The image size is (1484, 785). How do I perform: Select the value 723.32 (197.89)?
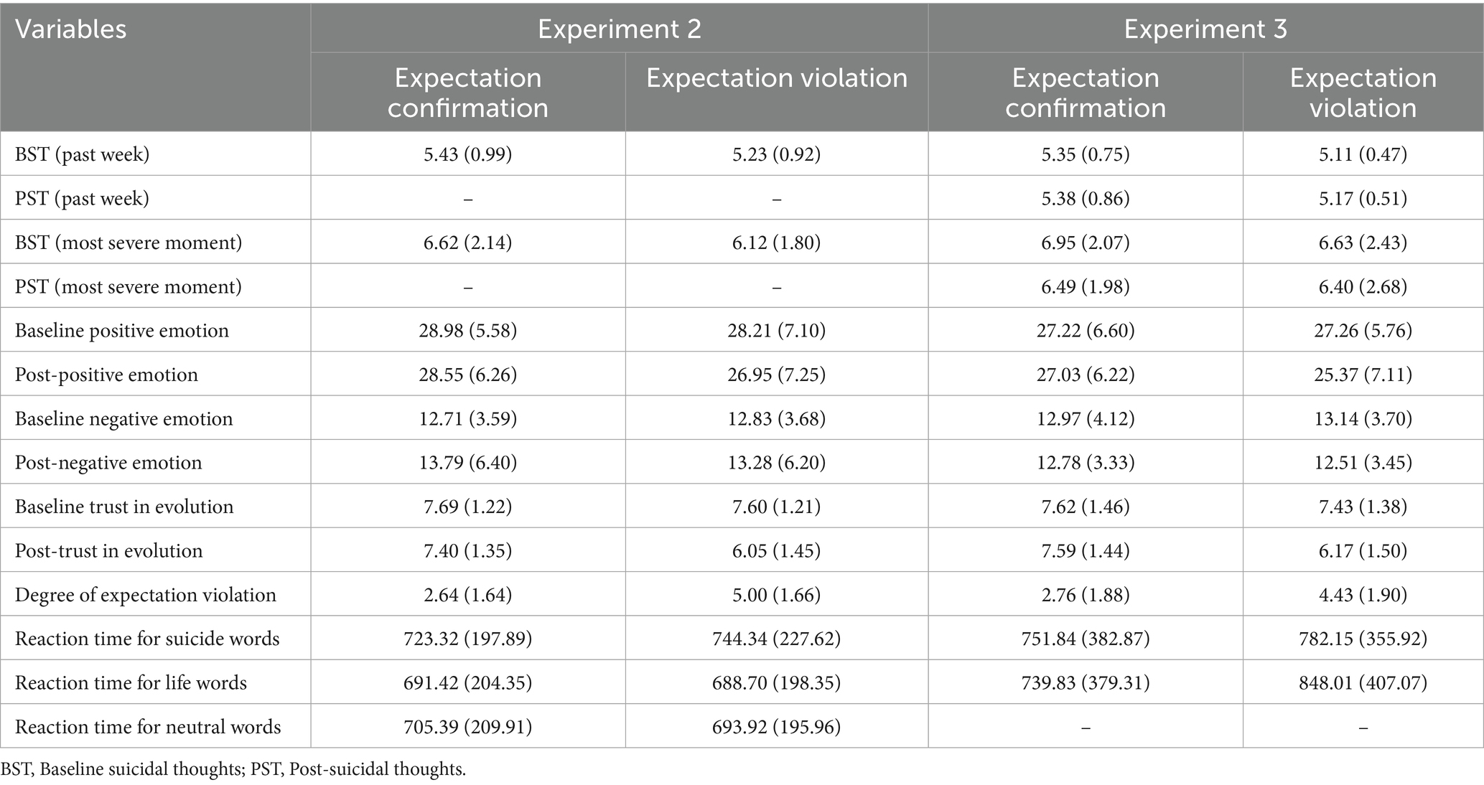467,639
